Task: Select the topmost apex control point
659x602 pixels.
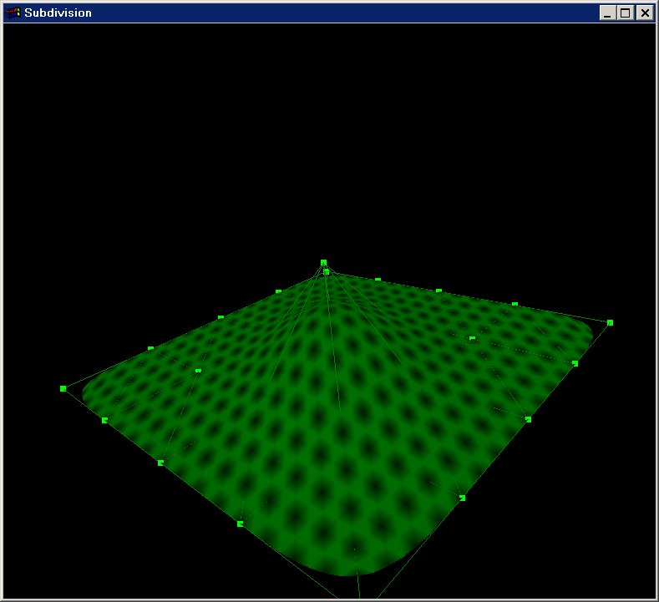Action: 323,262
